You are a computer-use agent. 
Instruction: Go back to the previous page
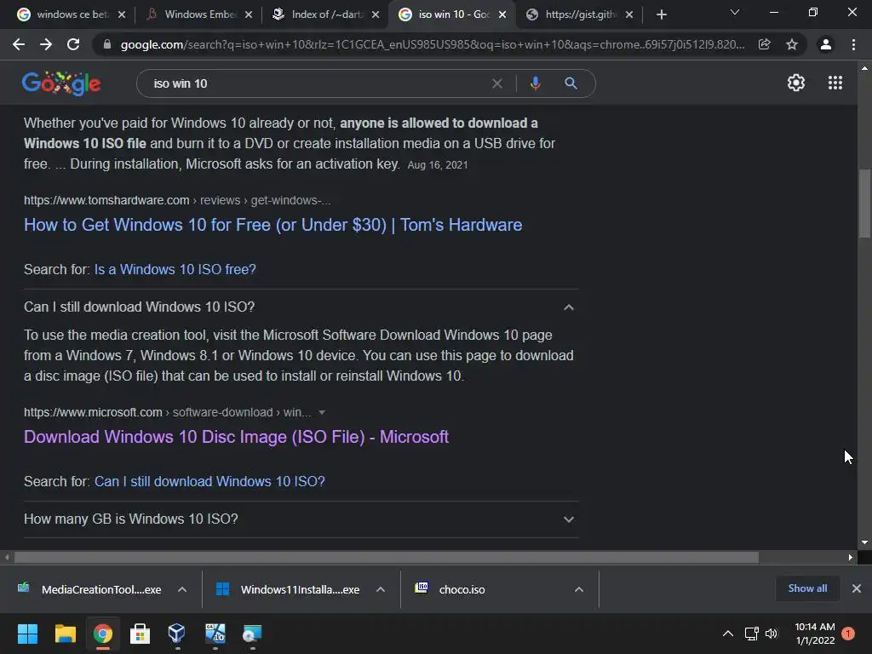click(19, 44)
